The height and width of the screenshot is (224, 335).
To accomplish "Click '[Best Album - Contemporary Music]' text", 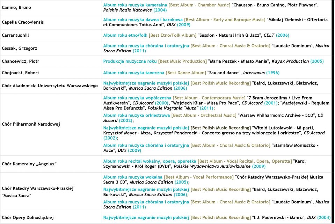I will [x=209, y=98].
